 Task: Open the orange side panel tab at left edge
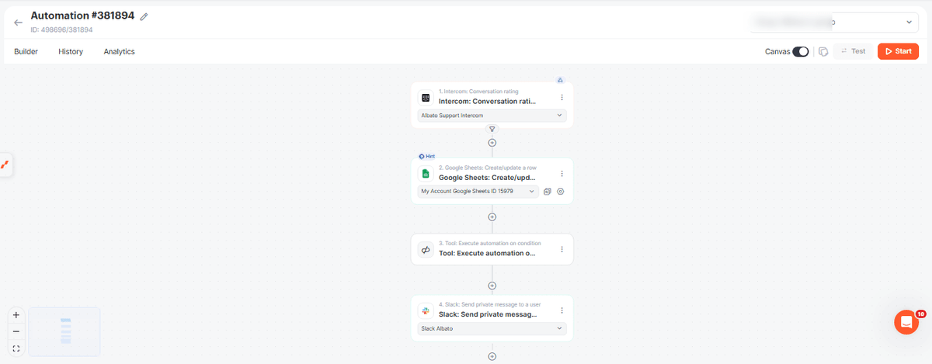pos(5,165)
